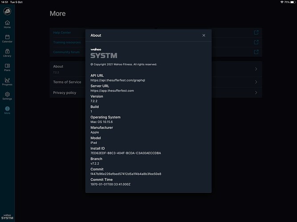Image resolution: width=297 pixels, height=222 pixels.
Task: Open the Plans section
Action: pos(7,67)
